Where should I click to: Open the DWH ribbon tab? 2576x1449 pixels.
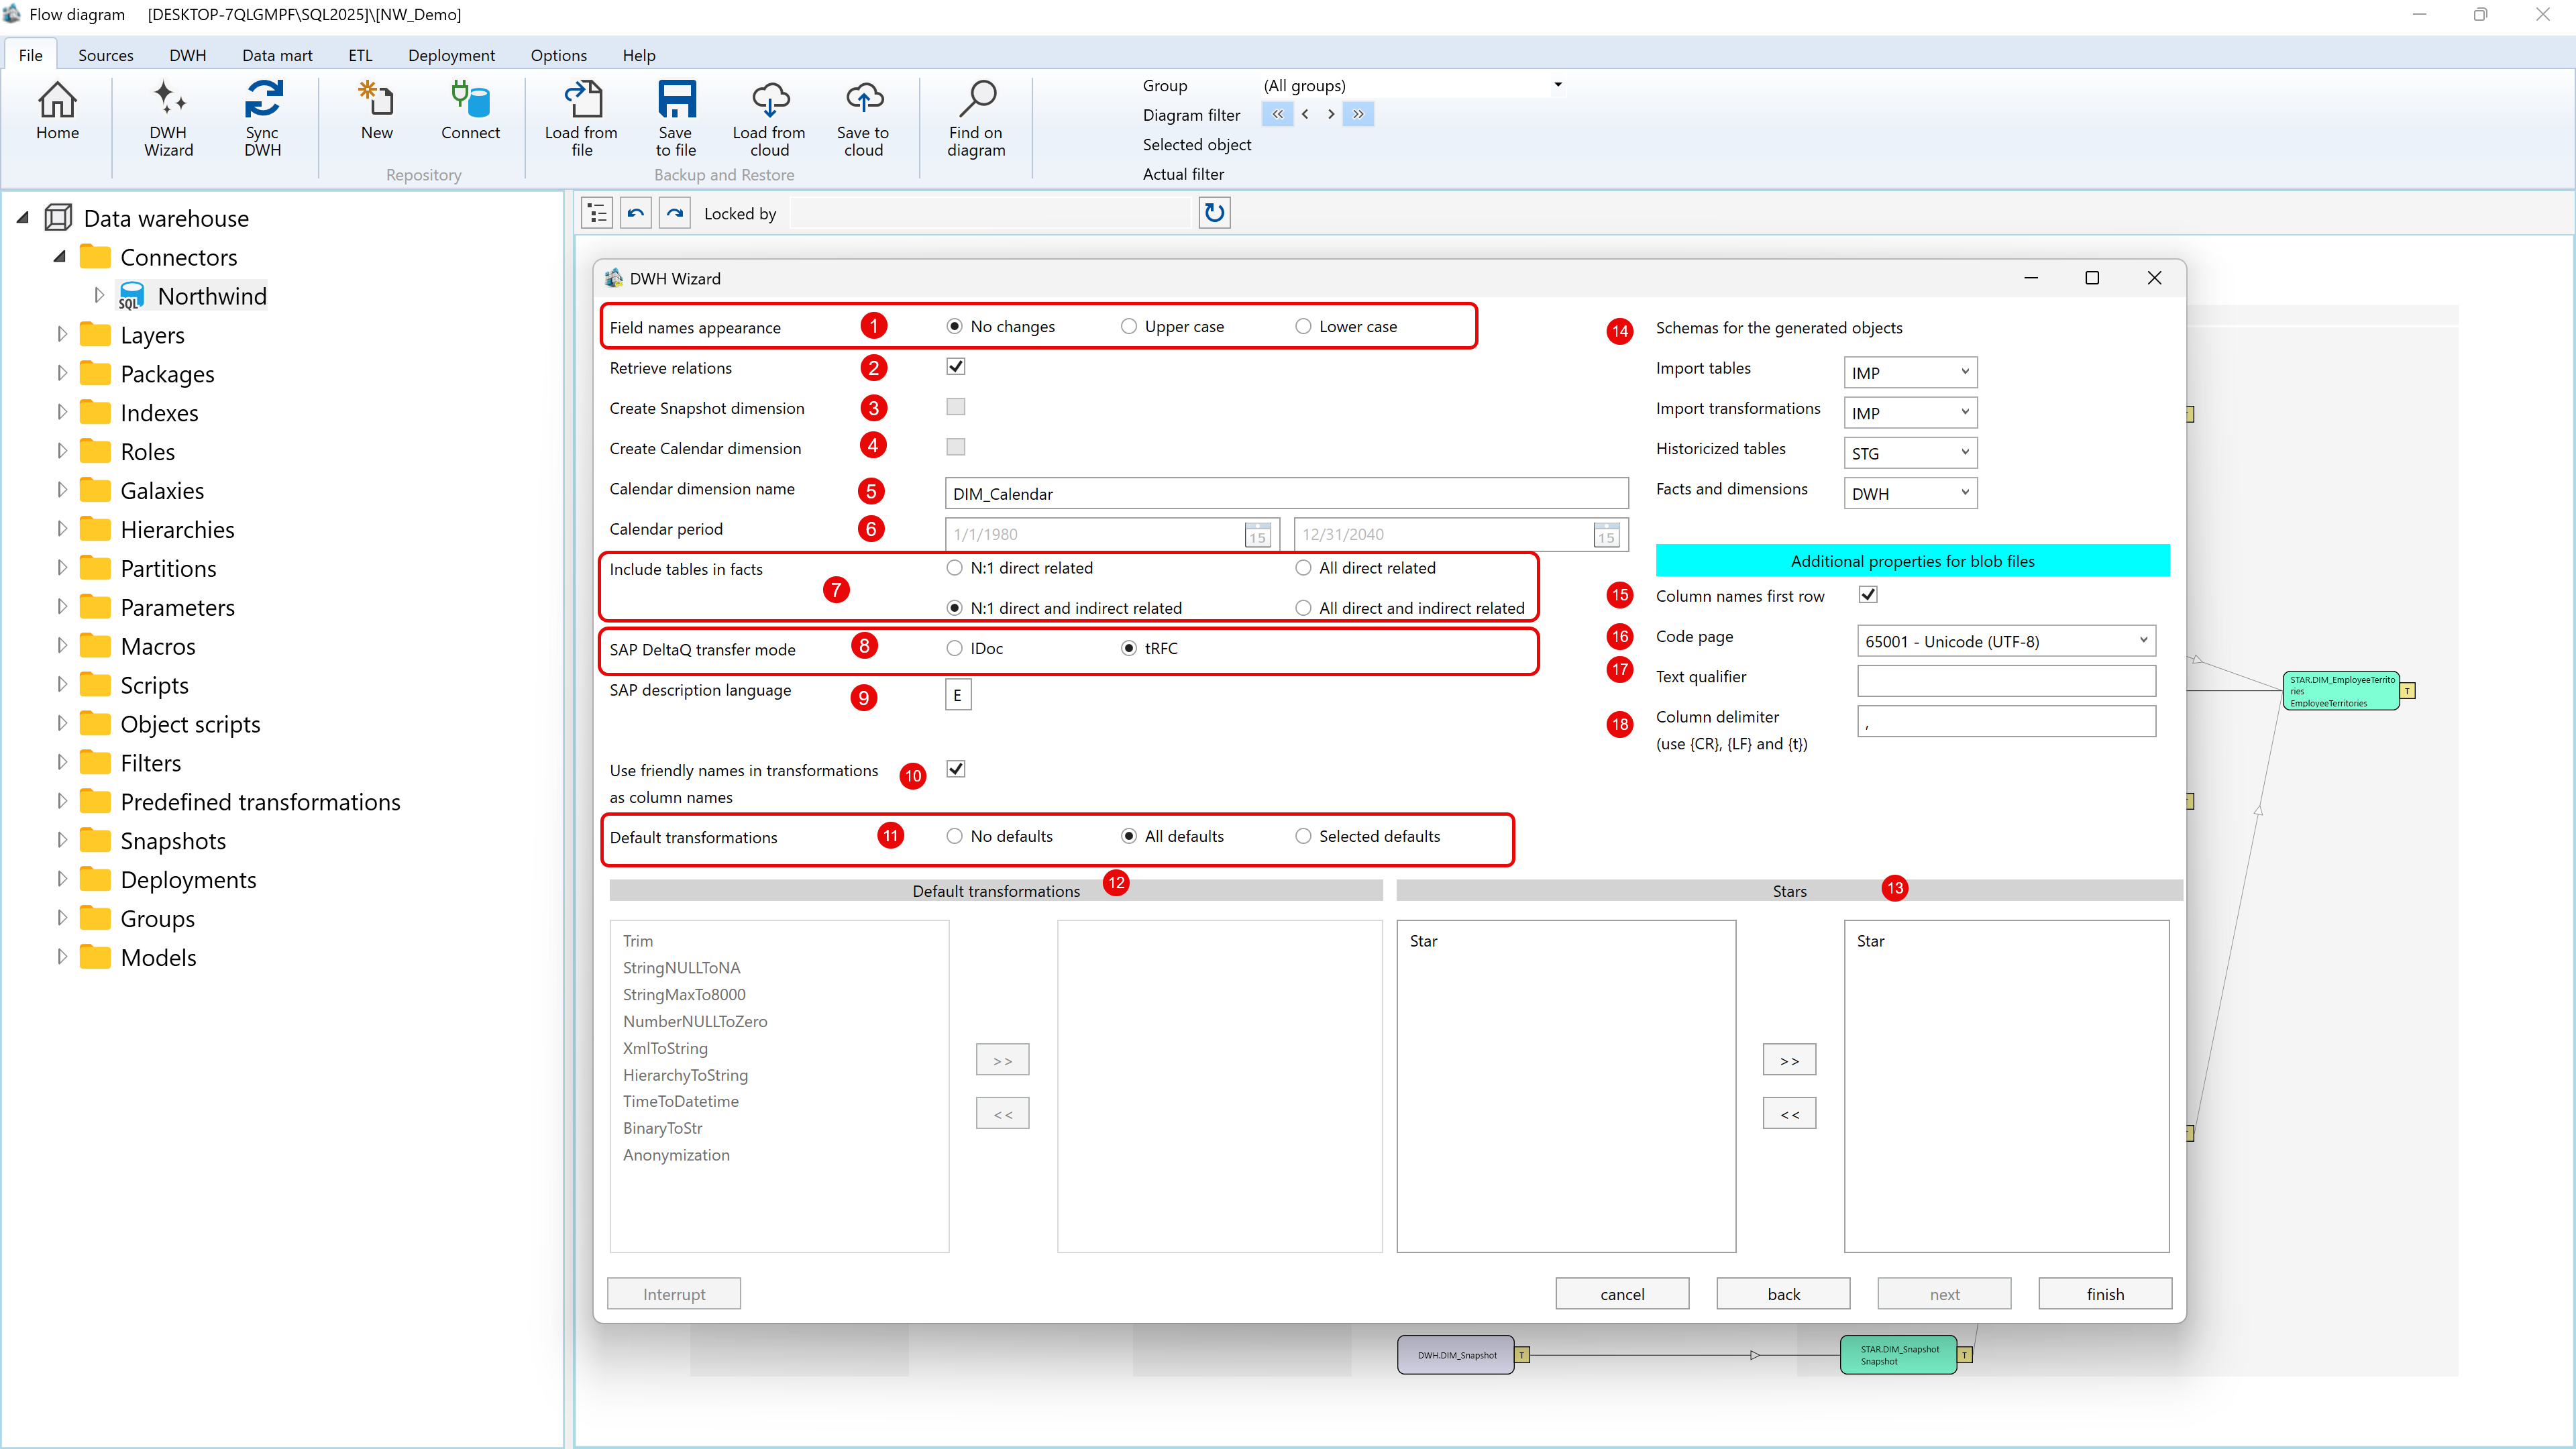[187, 55]
